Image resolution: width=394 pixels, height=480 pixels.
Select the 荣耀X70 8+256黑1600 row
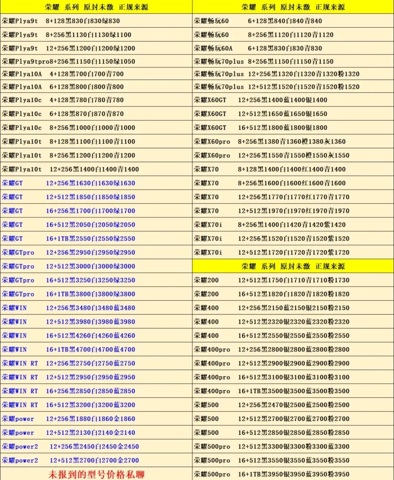pyautogui.click(x=293, y=183)
